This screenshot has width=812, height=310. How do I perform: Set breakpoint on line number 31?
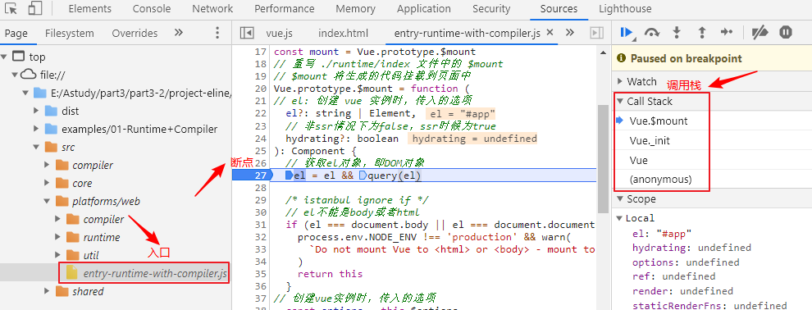261,225
